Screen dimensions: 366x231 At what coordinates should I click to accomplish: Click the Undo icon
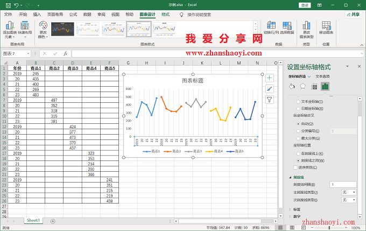pos(16,5)
